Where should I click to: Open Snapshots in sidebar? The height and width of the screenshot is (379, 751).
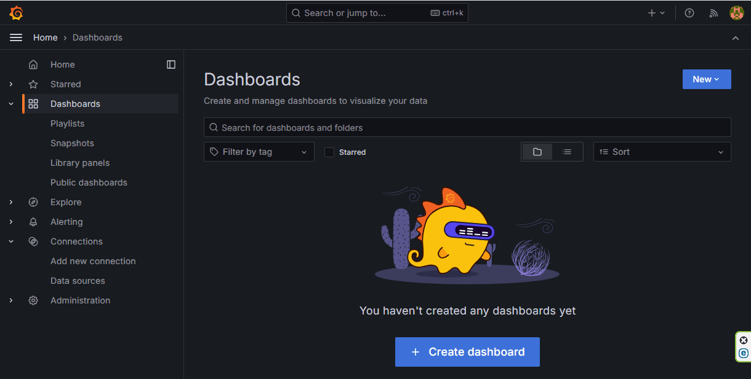point(72,143)
